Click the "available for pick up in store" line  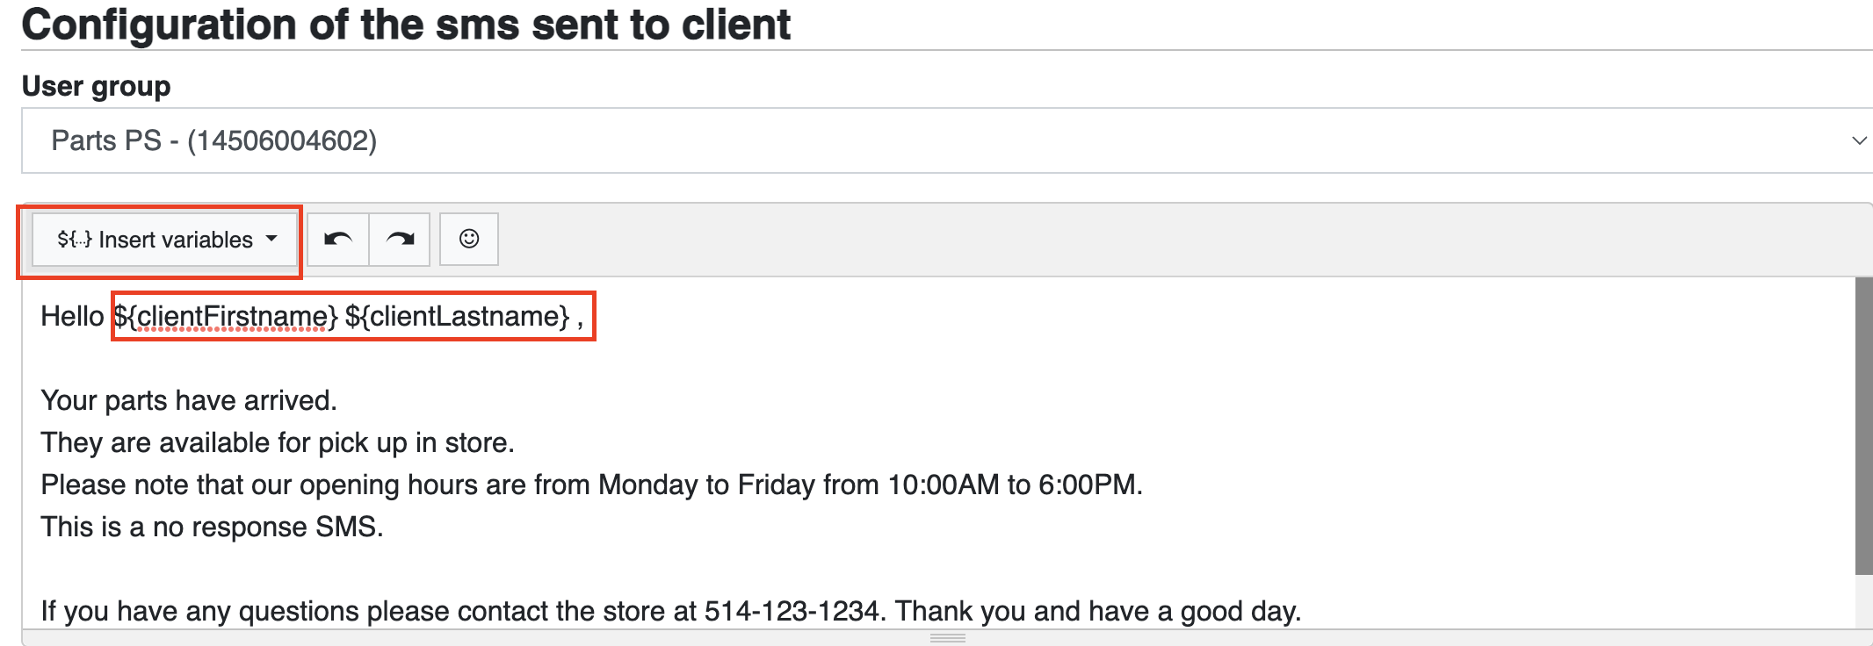coord(278,442)
